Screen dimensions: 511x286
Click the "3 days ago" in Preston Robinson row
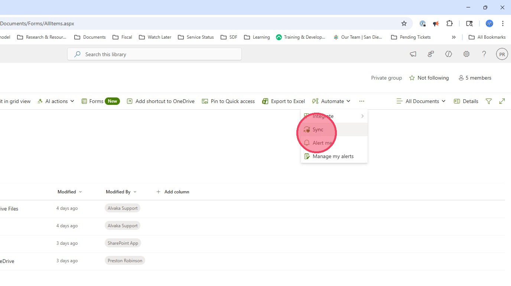[x=67, y=261]
